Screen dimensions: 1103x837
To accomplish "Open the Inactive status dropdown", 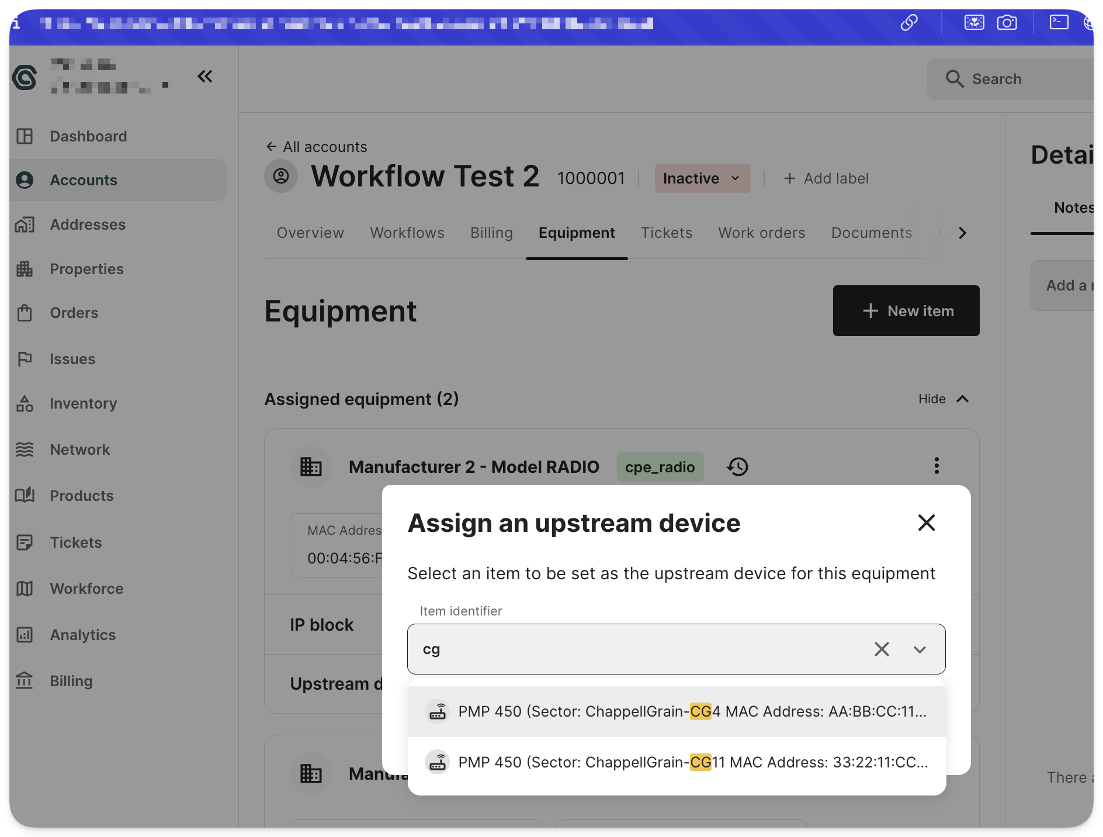I will click(703, 178).
